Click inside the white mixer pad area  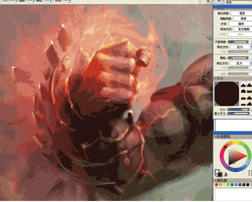pos(233,194)
